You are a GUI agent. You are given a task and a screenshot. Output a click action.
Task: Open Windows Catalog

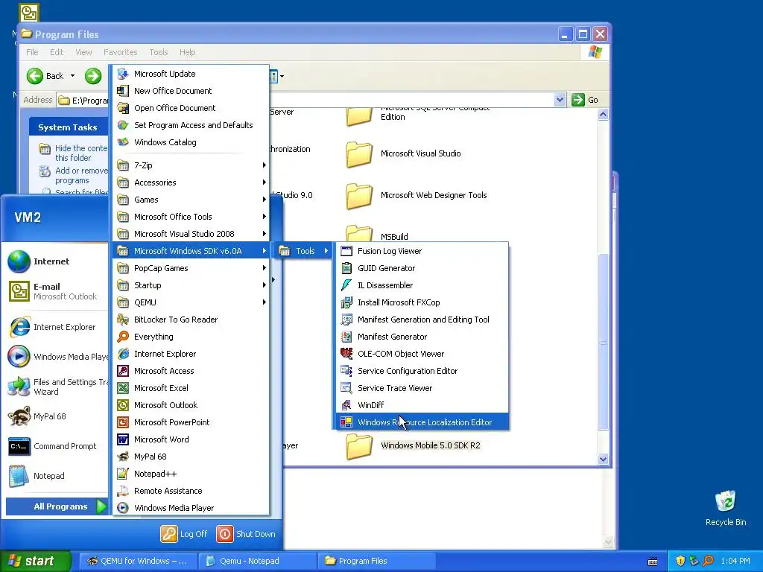coord(191,142)
